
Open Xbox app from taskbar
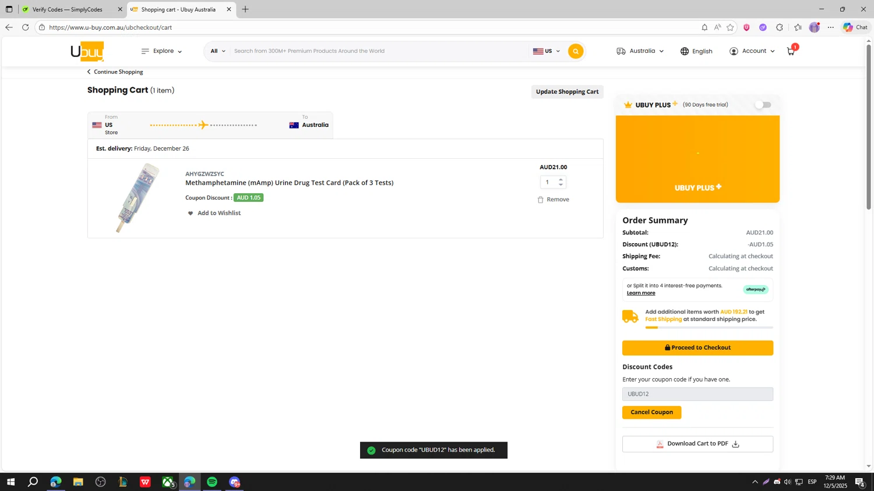pos(168,482)
